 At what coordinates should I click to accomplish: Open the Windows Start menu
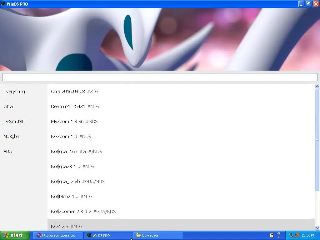[15, 235]
